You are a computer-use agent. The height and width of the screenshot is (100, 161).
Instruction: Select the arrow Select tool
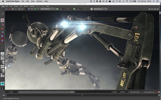pos(3,20)
